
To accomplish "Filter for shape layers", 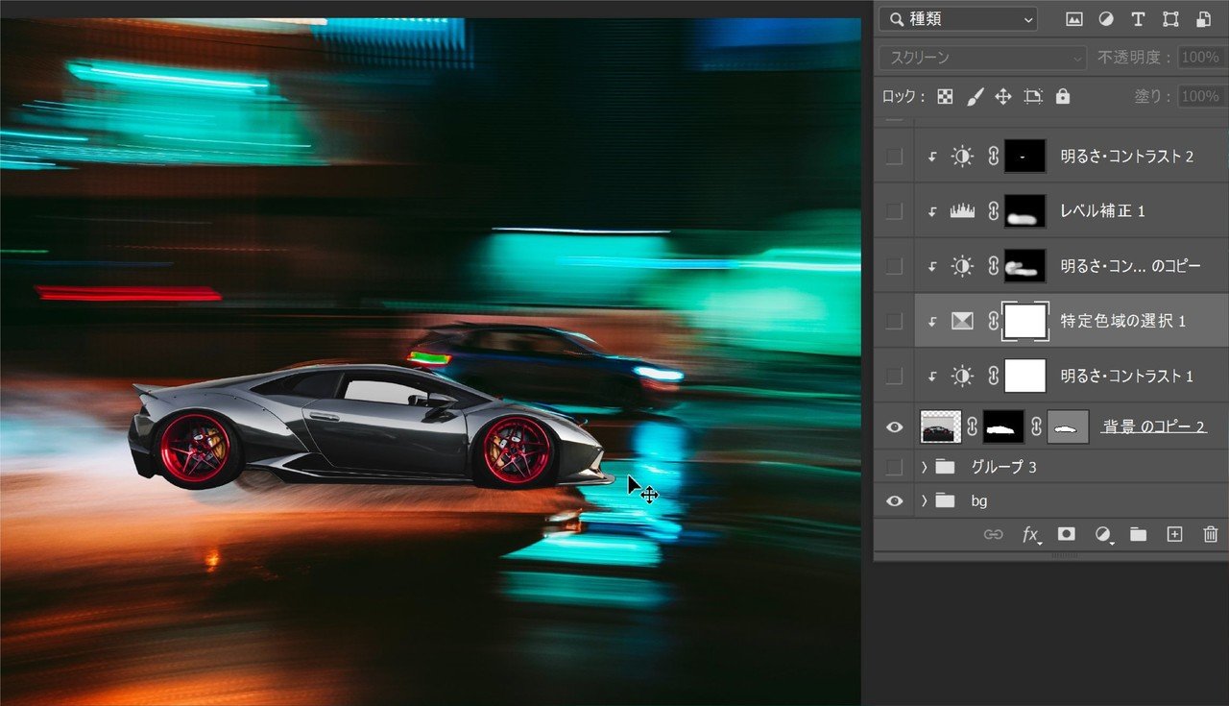I will coord(1169,19).
